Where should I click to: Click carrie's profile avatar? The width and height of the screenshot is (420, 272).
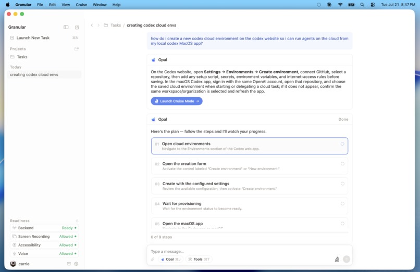tap(13, 264)
